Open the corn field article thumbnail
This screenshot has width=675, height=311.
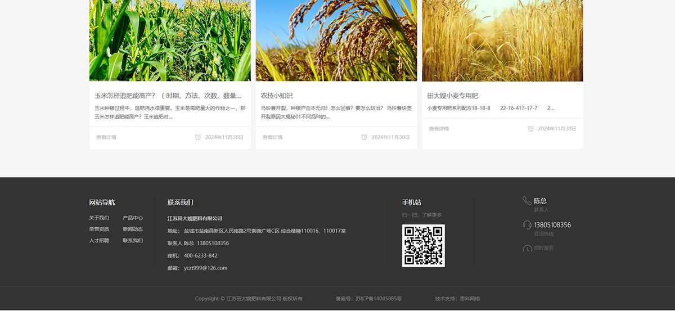170,40
